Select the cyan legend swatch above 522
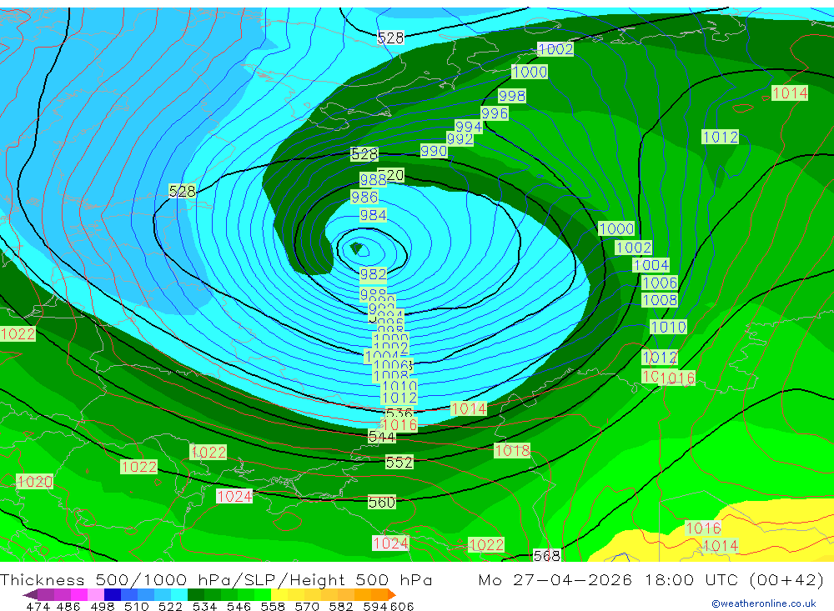834x611 pixels. click(x=179, y=594)
